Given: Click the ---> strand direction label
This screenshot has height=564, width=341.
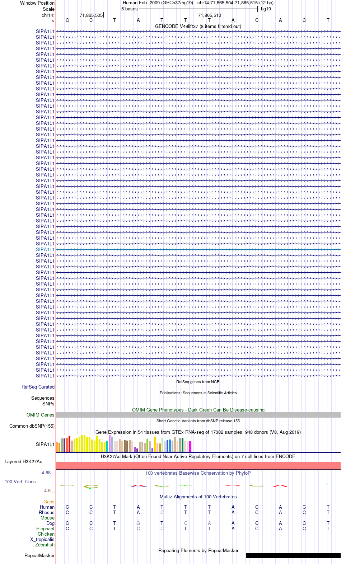Looking at the screenshot, I should tap(51, 21).
